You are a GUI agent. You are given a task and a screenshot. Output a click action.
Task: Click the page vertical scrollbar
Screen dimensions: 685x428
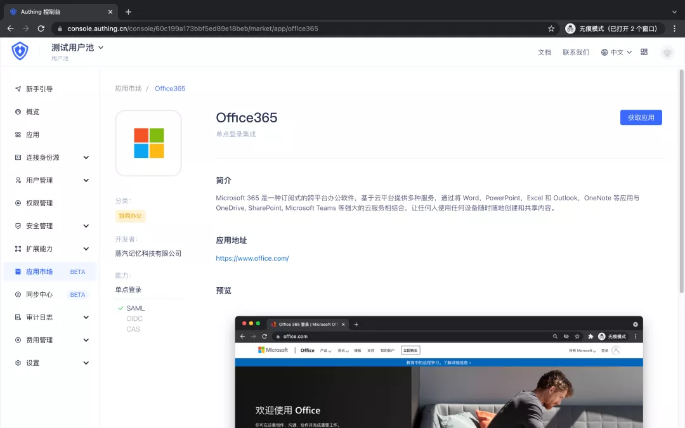(681, 181)
